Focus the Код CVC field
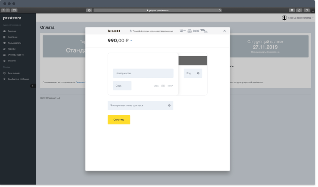318x187 pixels. point(193,73)
